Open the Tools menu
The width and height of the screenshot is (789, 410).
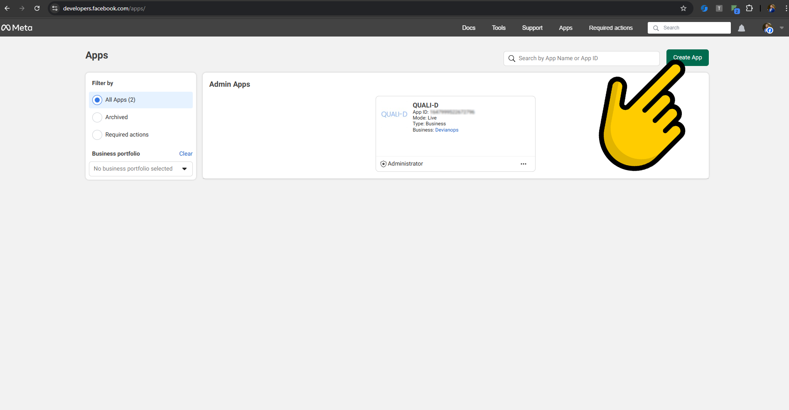498,28
